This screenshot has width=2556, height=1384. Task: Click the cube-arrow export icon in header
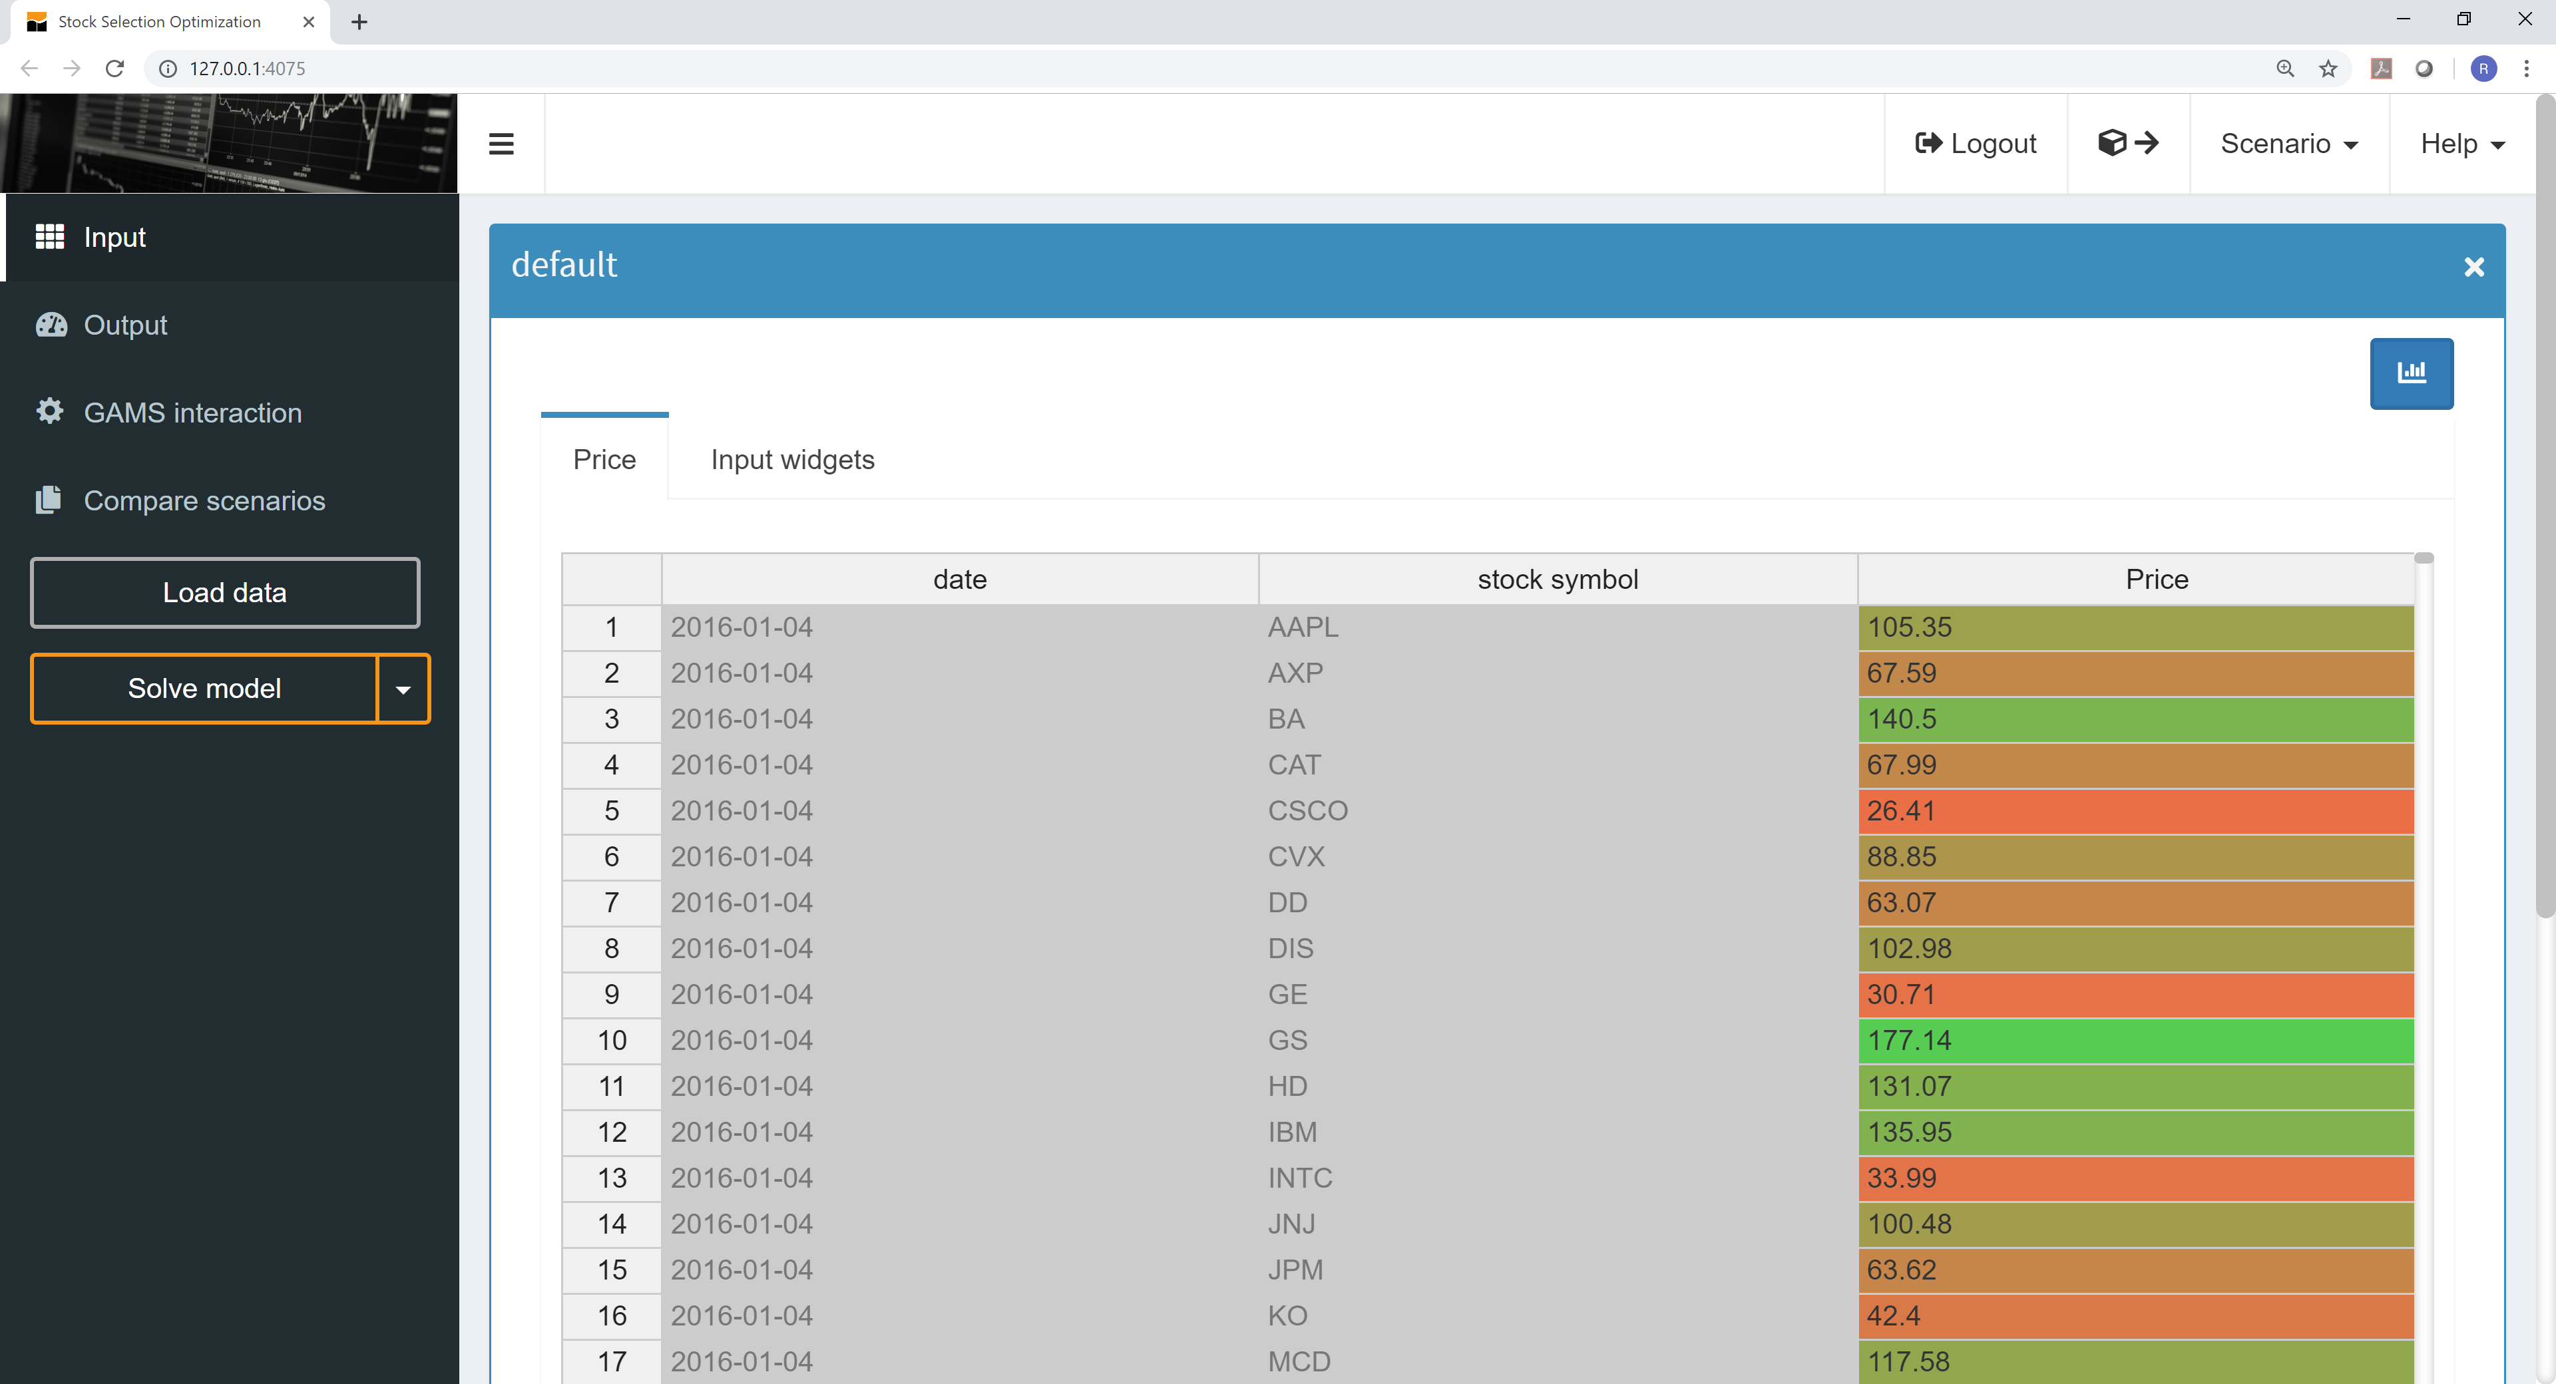click(x=2127, y=144)
